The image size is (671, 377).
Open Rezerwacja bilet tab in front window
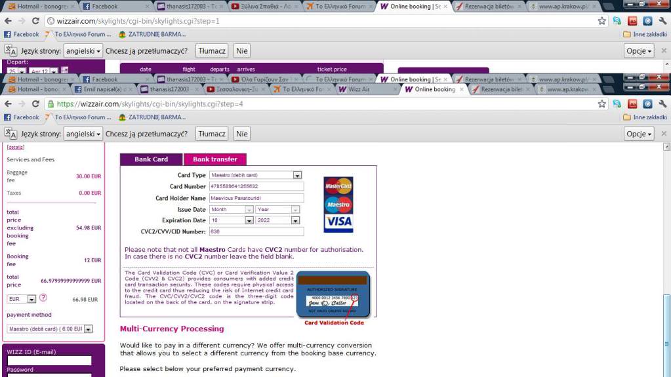click(500, 89)
